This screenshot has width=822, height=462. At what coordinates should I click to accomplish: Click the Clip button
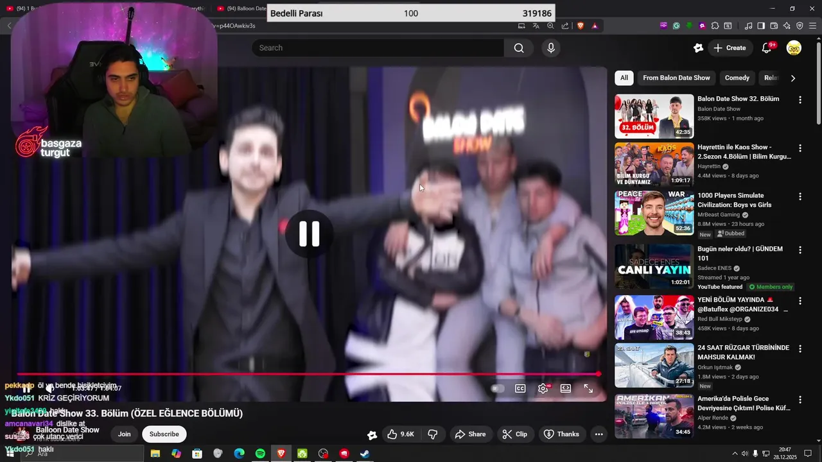(x=514, y=434)
